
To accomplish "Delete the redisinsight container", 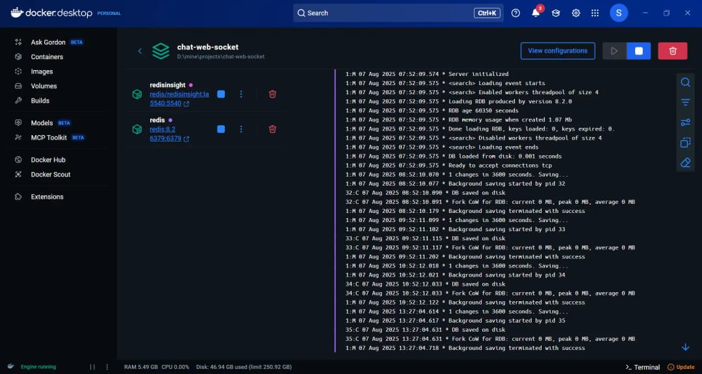I will point(272,94).
